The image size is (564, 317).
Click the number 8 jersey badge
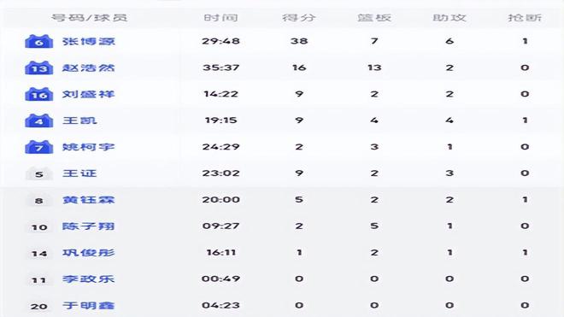click(39, 201)
